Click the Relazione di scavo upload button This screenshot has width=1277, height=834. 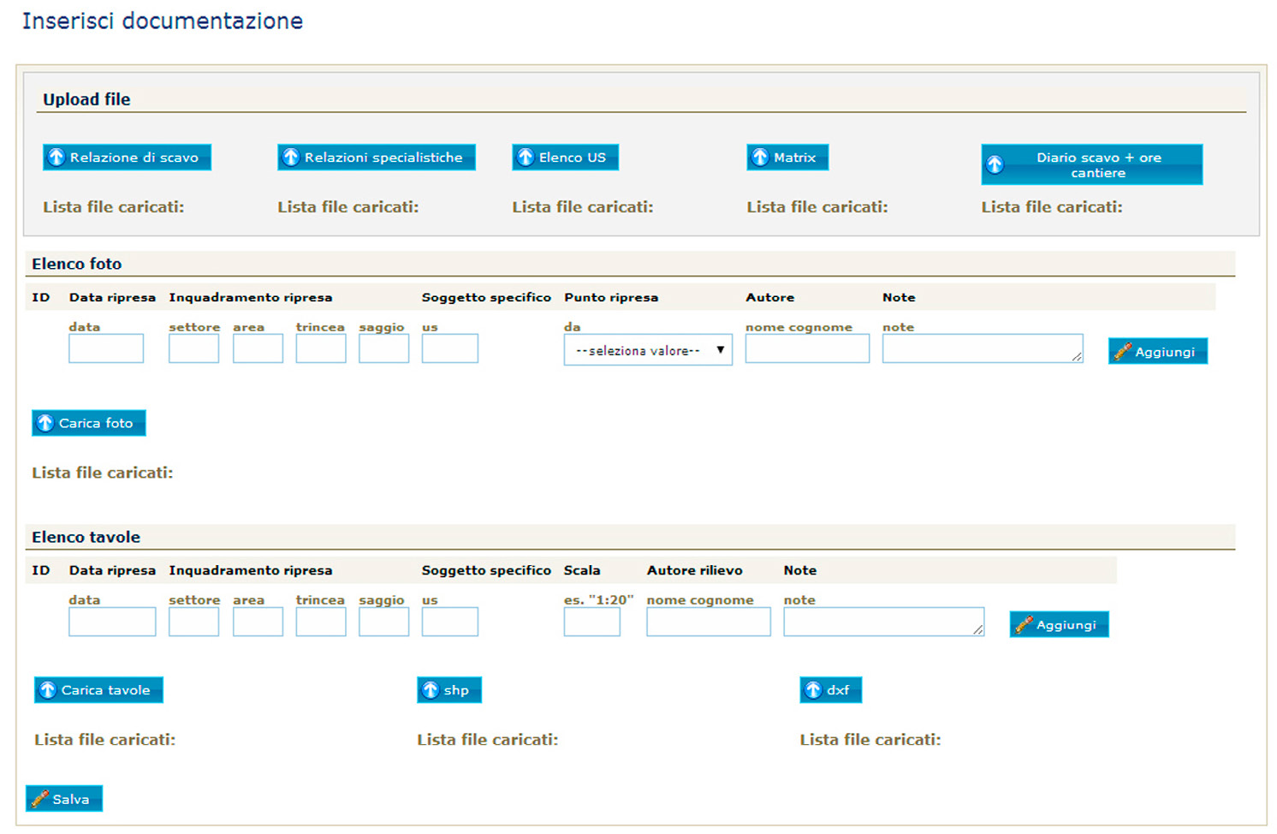point(127,158)
